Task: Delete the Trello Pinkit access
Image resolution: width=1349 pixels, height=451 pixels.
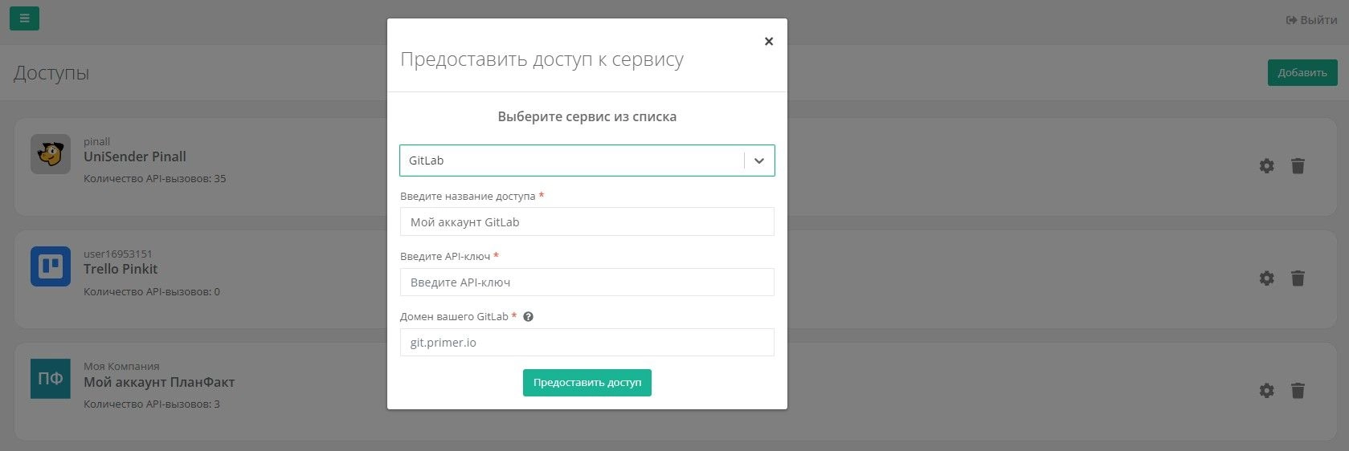Action: pyautogui.click(x=1298, y=278)
